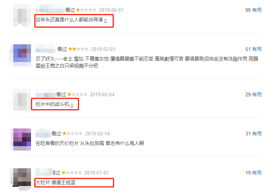274x193 pixels.
Task: Click the one-star rating dated 2019-06-07
Action: (86, 10)
